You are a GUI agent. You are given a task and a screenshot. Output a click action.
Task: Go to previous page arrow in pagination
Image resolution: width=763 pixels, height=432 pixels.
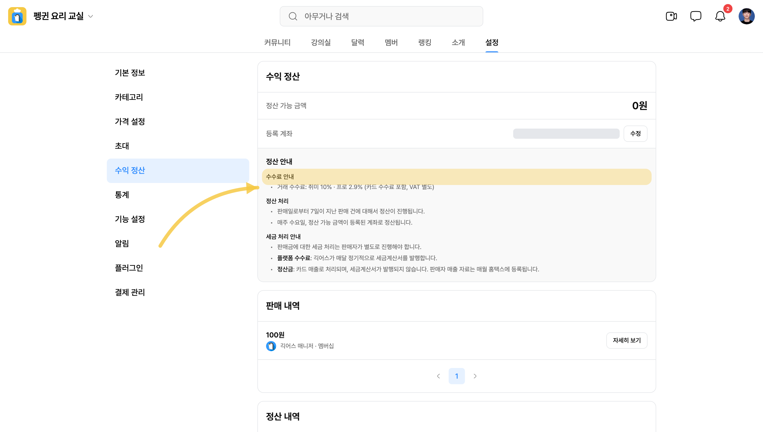(x=438, y=376)
